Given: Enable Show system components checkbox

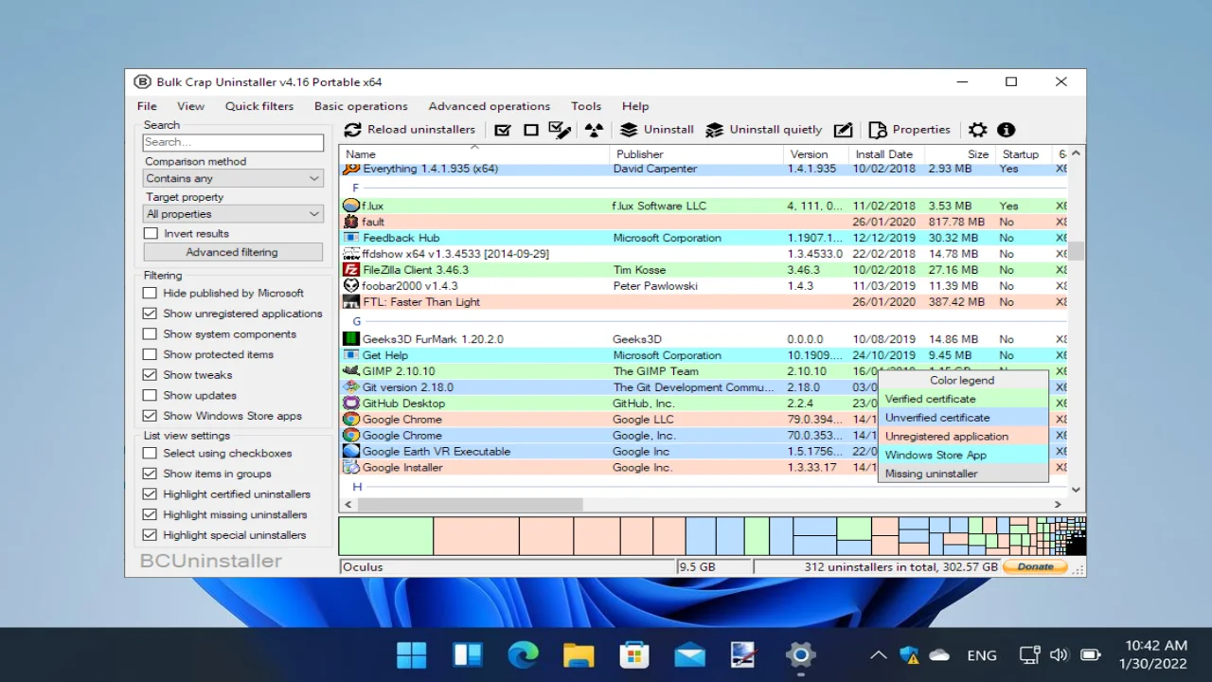Looking at the screenshot, I should (x=151, y=334).
